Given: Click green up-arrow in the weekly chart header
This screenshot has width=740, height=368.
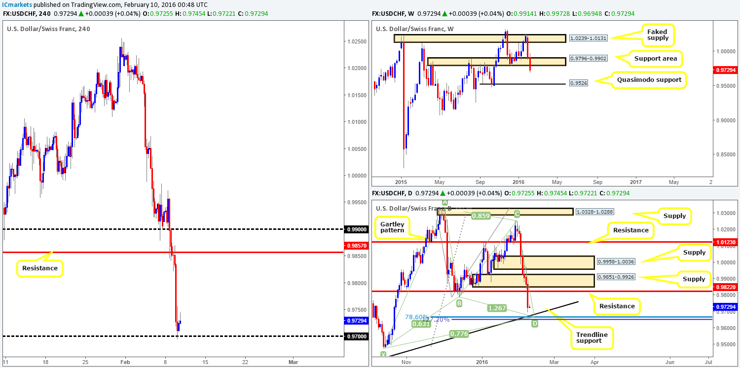Looking at the screenshot, I should 445,14.
